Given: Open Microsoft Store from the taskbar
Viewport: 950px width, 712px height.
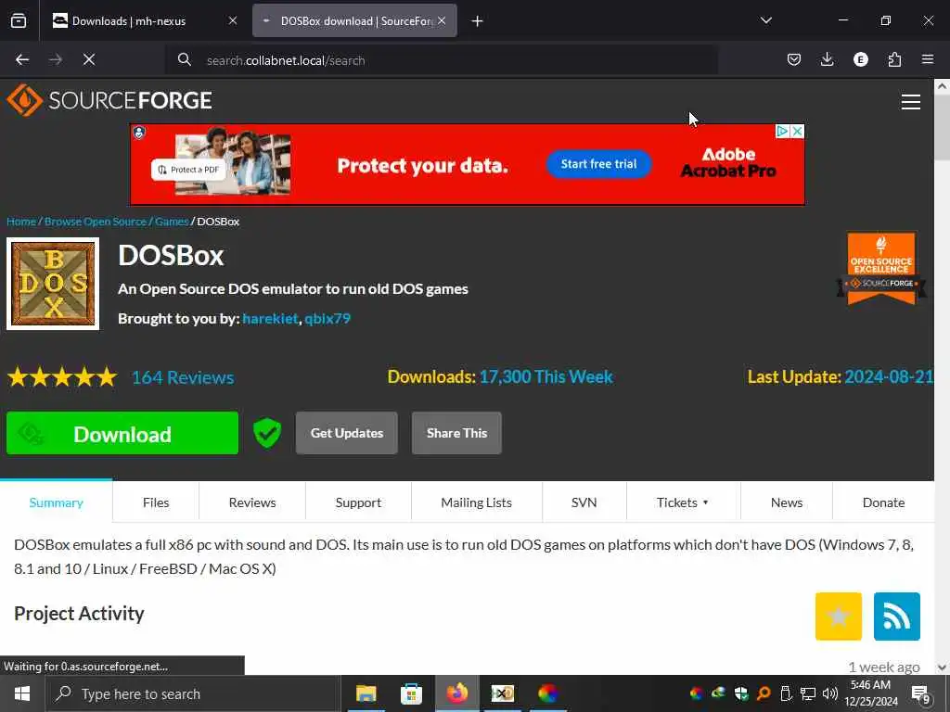Looking at the screenshot, I should click(x=411, y=693).
